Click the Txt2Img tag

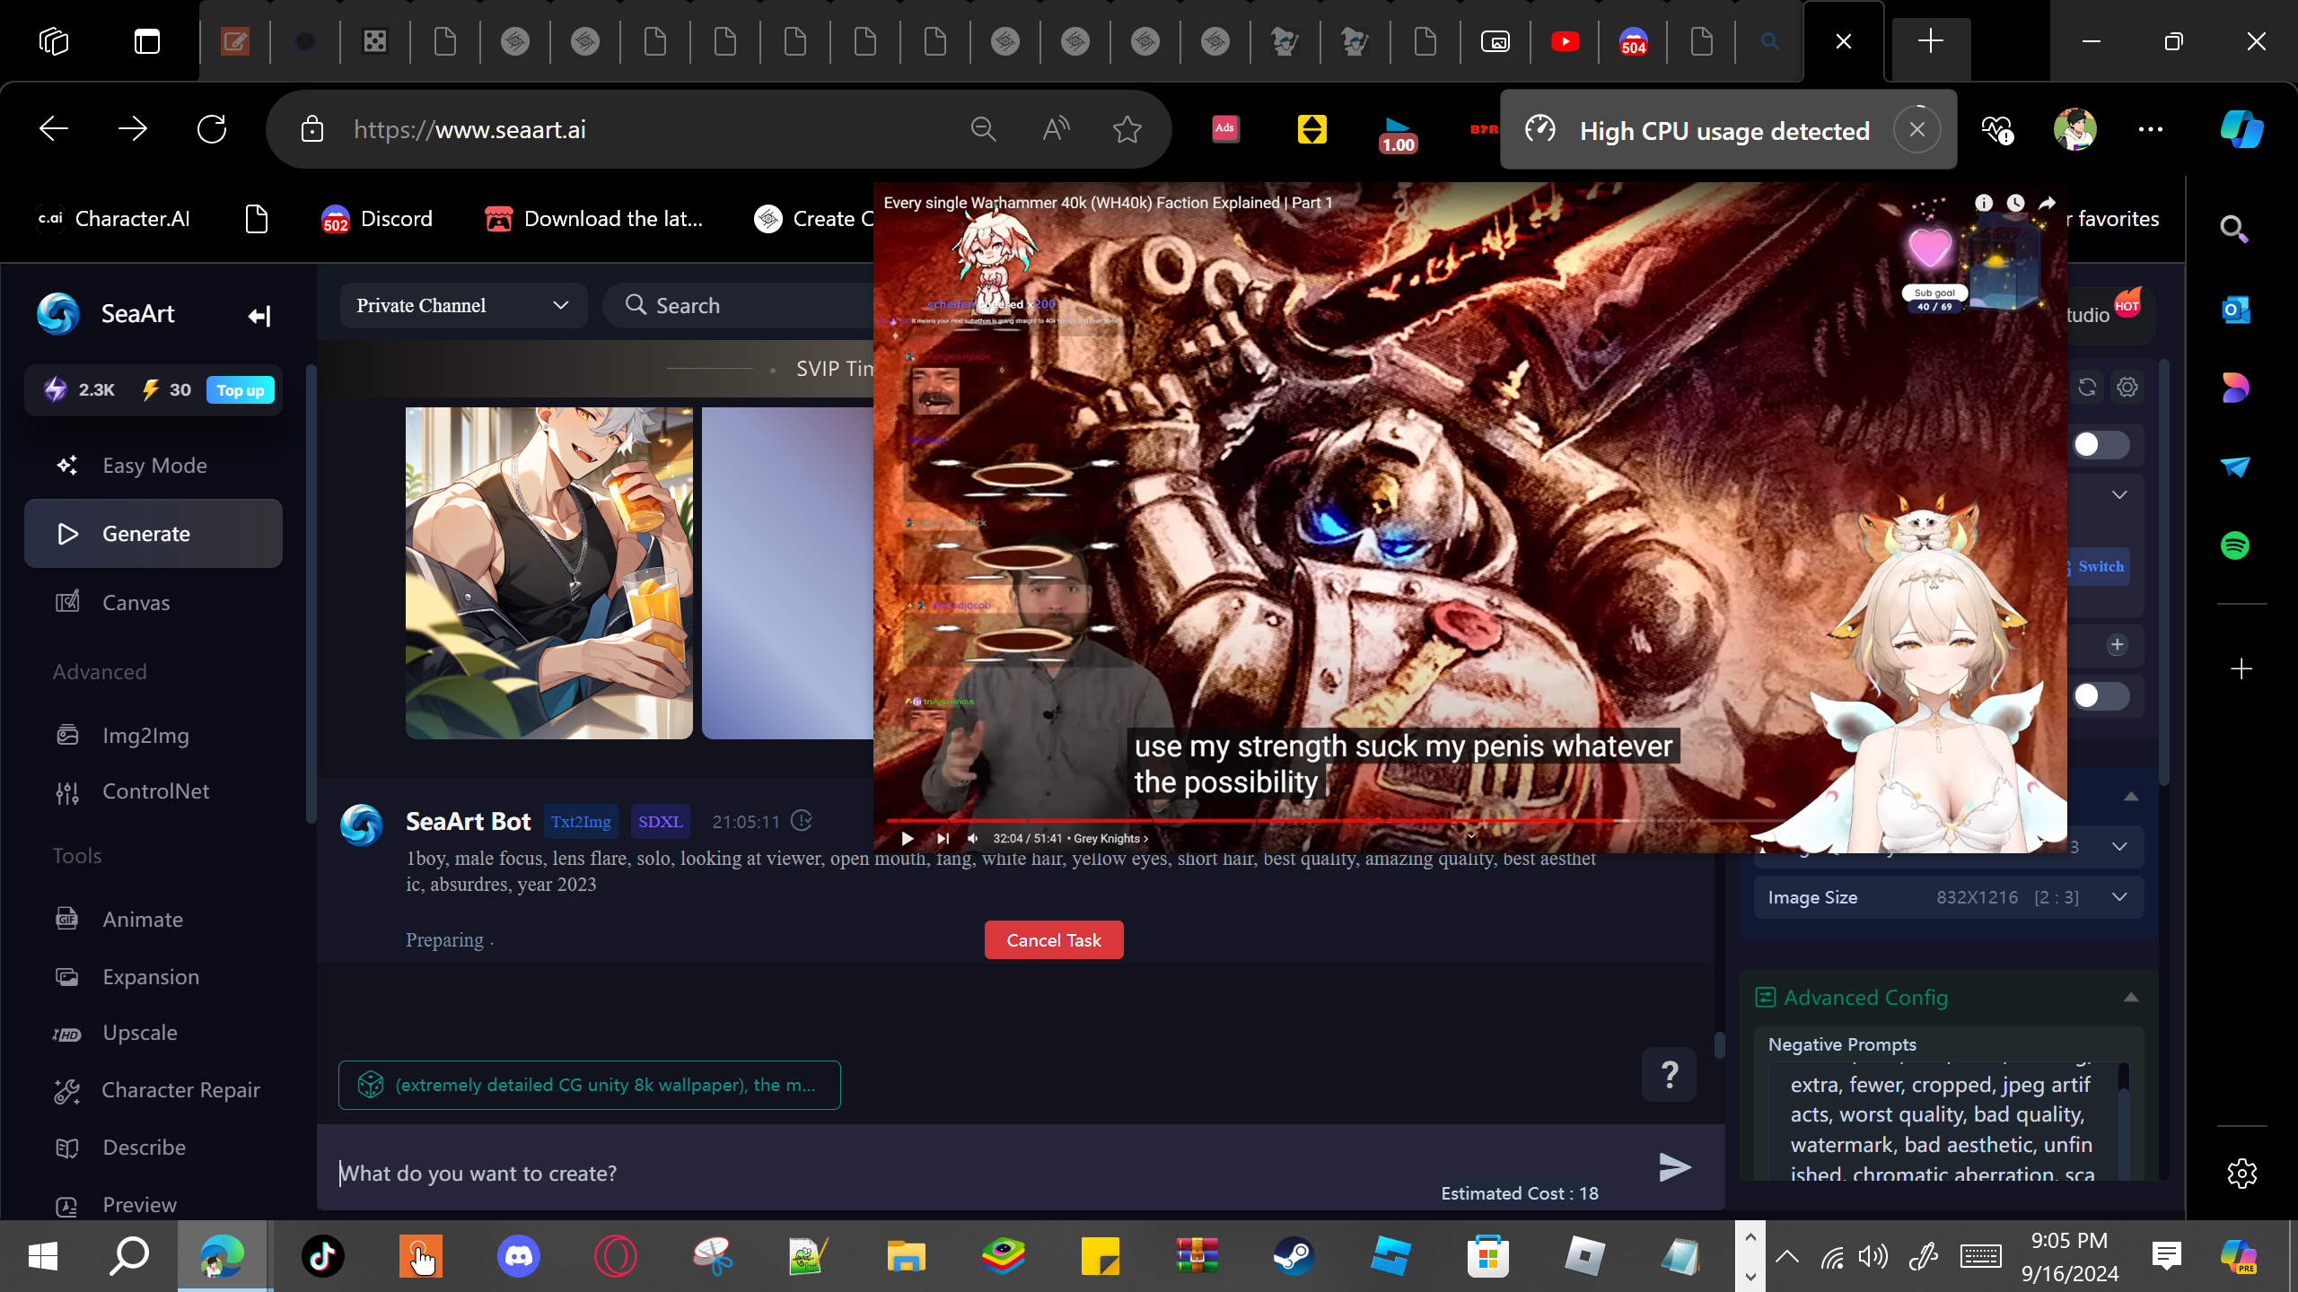[581, 821]
